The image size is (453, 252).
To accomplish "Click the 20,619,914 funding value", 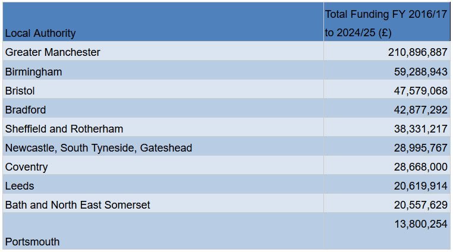I will 420,186.
